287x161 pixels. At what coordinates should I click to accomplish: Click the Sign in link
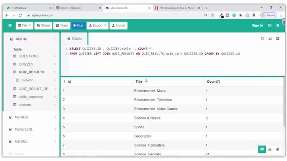[257, 25]
